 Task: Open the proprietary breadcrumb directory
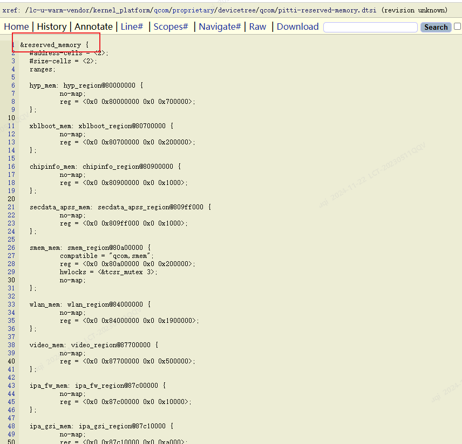pyautogui.click(x=194, y=10)
